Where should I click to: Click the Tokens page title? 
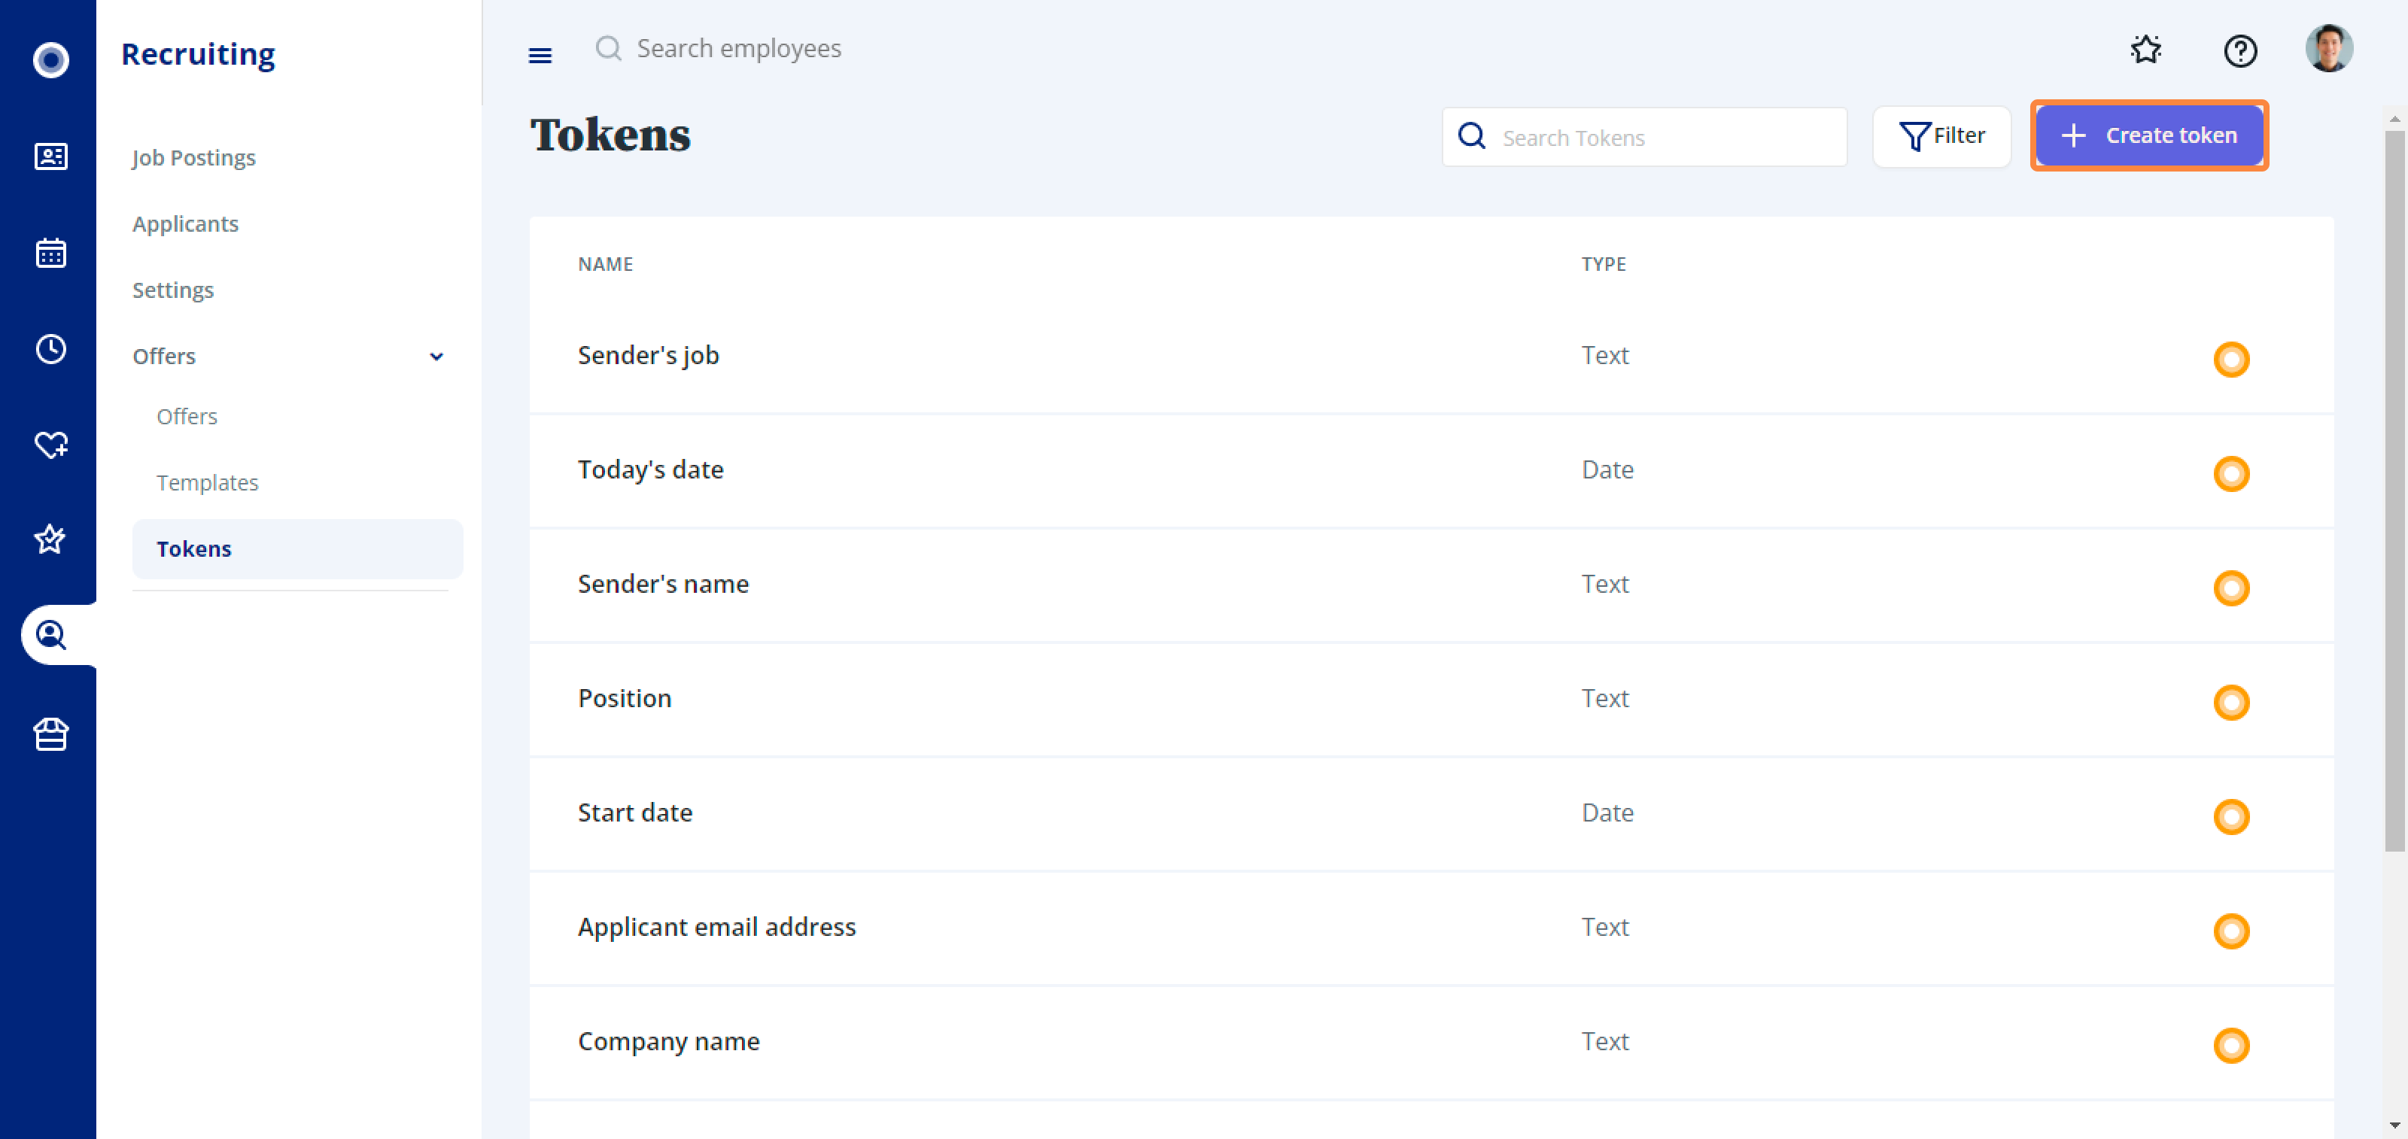pyautogui.click(x=610, y=135)
